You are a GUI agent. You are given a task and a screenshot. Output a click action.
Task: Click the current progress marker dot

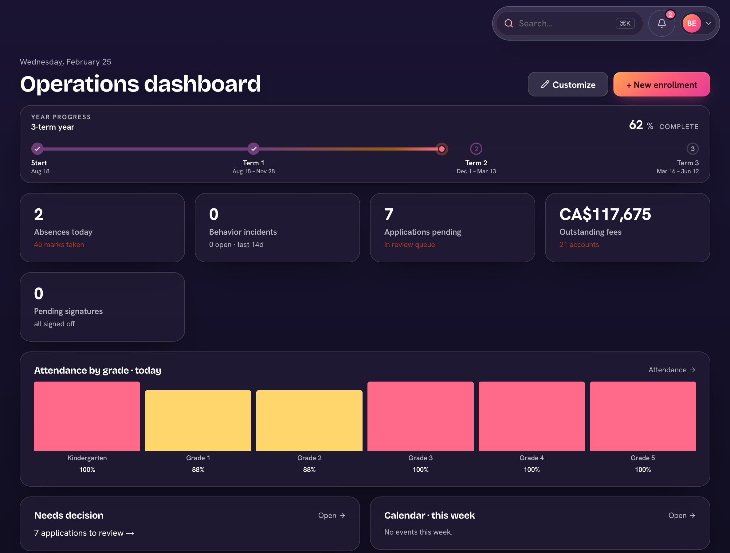[x=442, y=149]
